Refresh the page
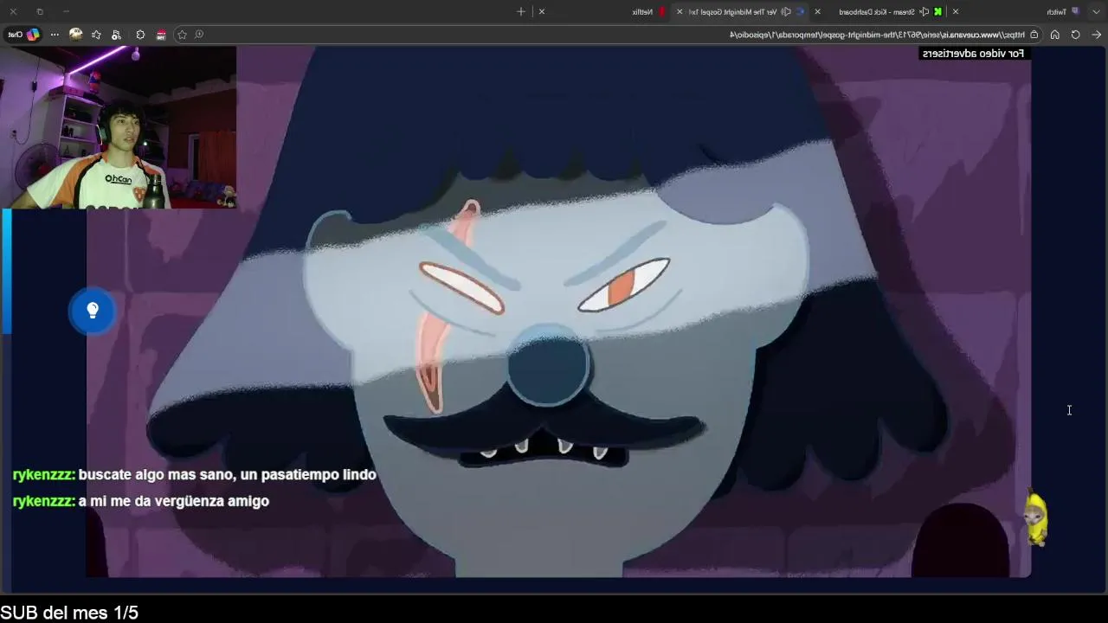This screenshot has width=1108, height=623. pyautogui.click(x=1075, y=35)
